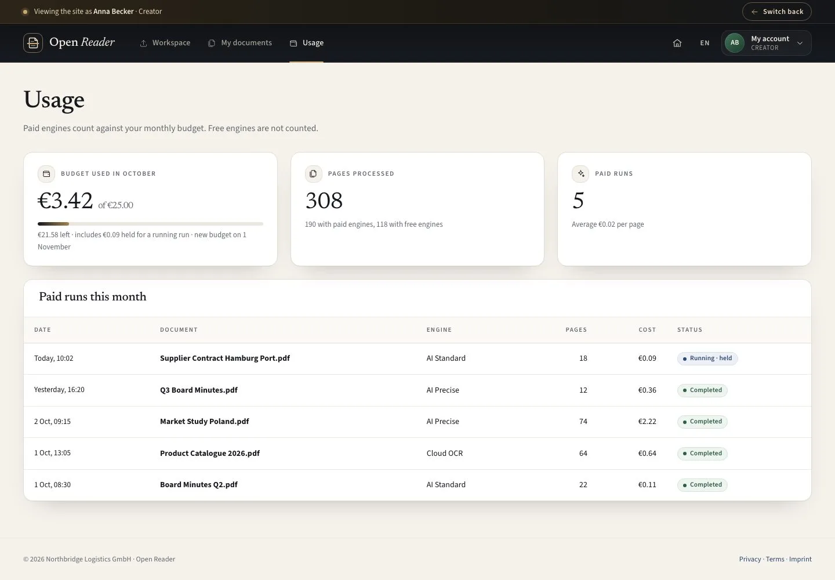Click the My documents copy icon

tap(212, 43)
